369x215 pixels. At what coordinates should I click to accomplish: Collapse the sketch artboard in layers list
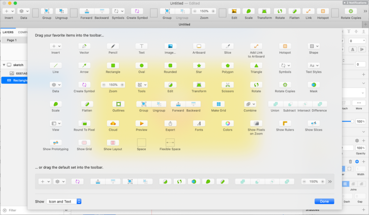tap(4, 65)
